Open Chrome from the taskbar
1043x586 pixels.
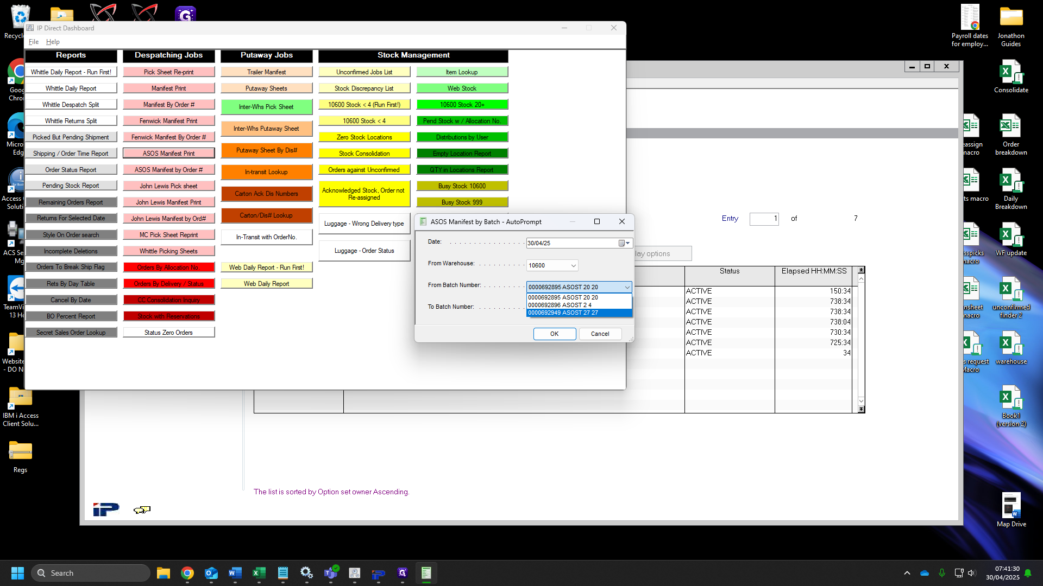coord(187,573)
